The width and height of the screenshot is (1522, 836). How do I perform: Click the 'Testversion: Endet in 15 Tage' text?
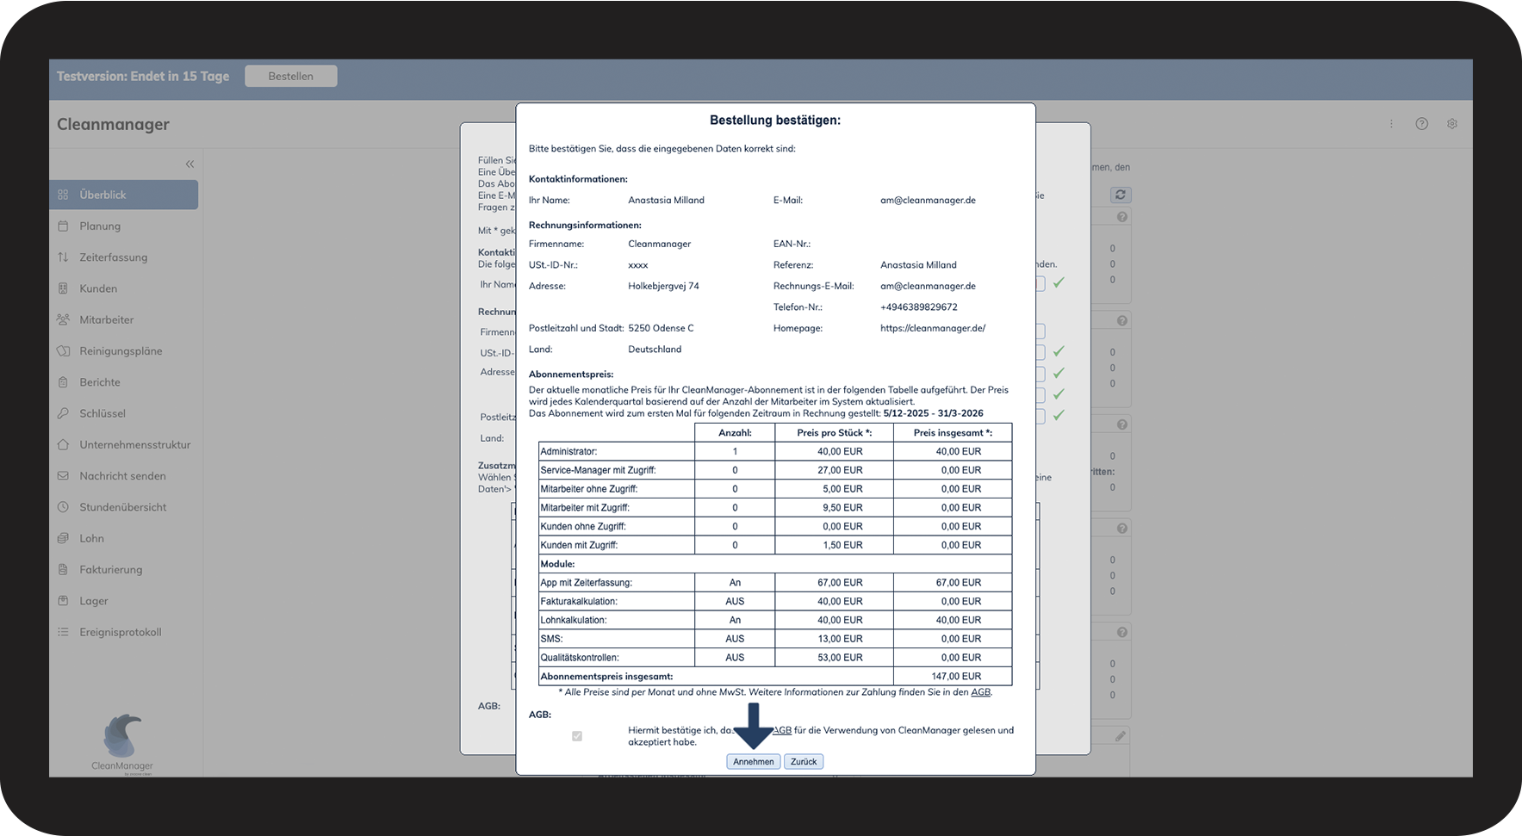143,76
